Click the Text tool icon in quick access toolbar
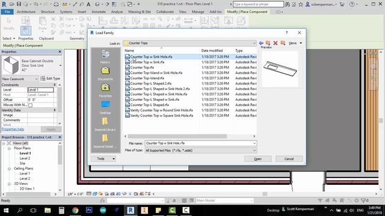This screenshot has width=385, height=216. 88,4
